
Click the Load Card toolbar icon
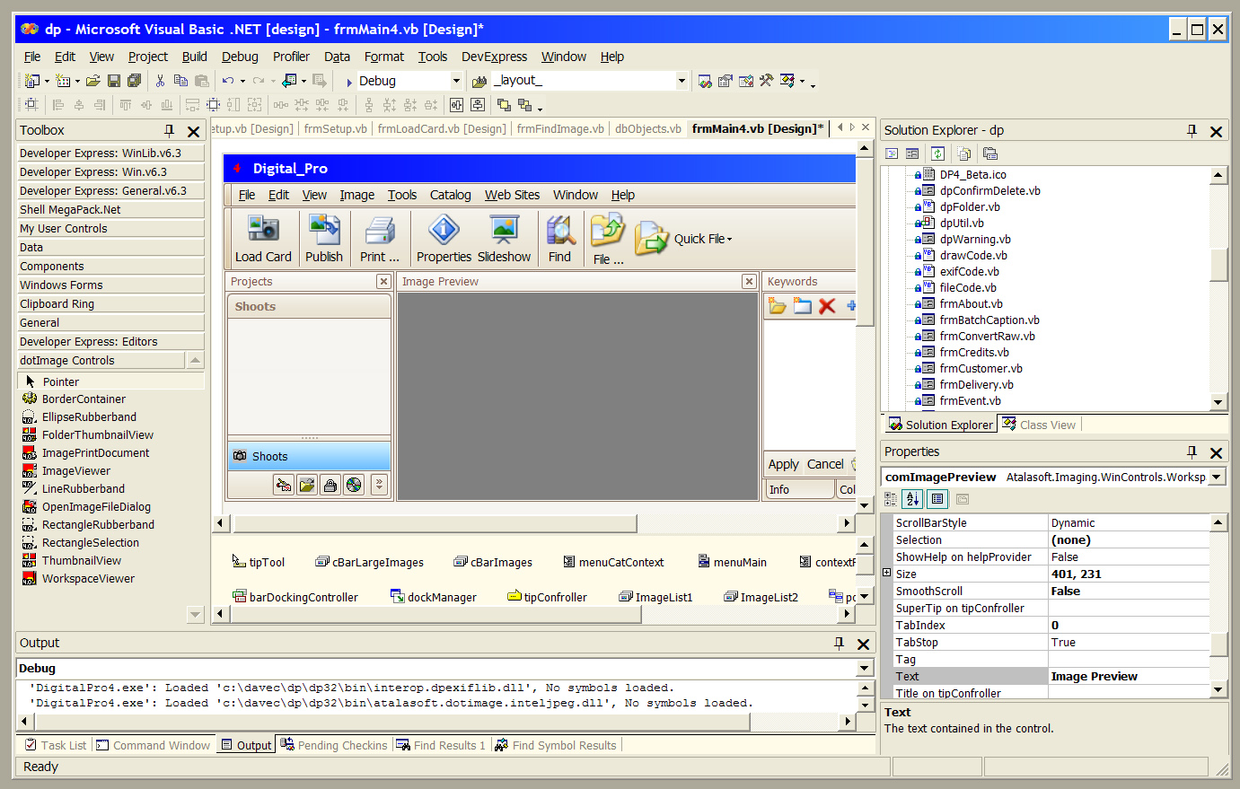[263, 230]
